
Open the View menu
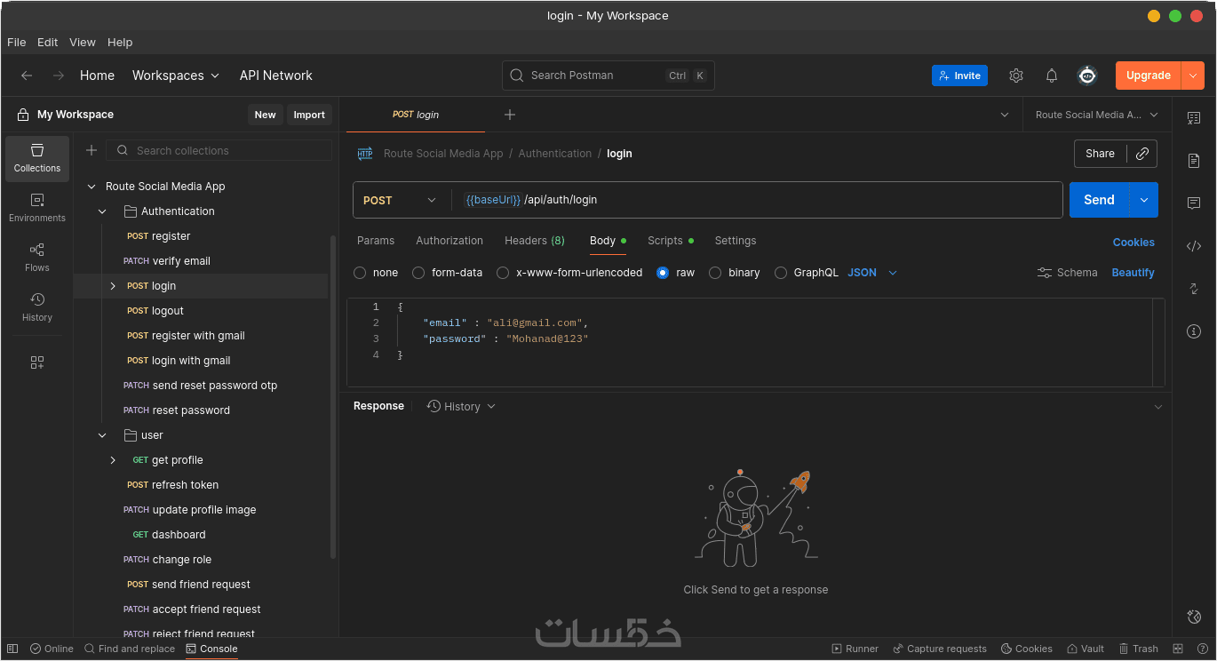(83, 42)
